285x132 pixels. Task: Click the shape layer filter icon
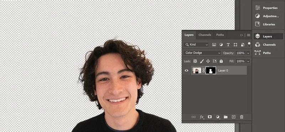pyautogui.click(x=235, y=45)
